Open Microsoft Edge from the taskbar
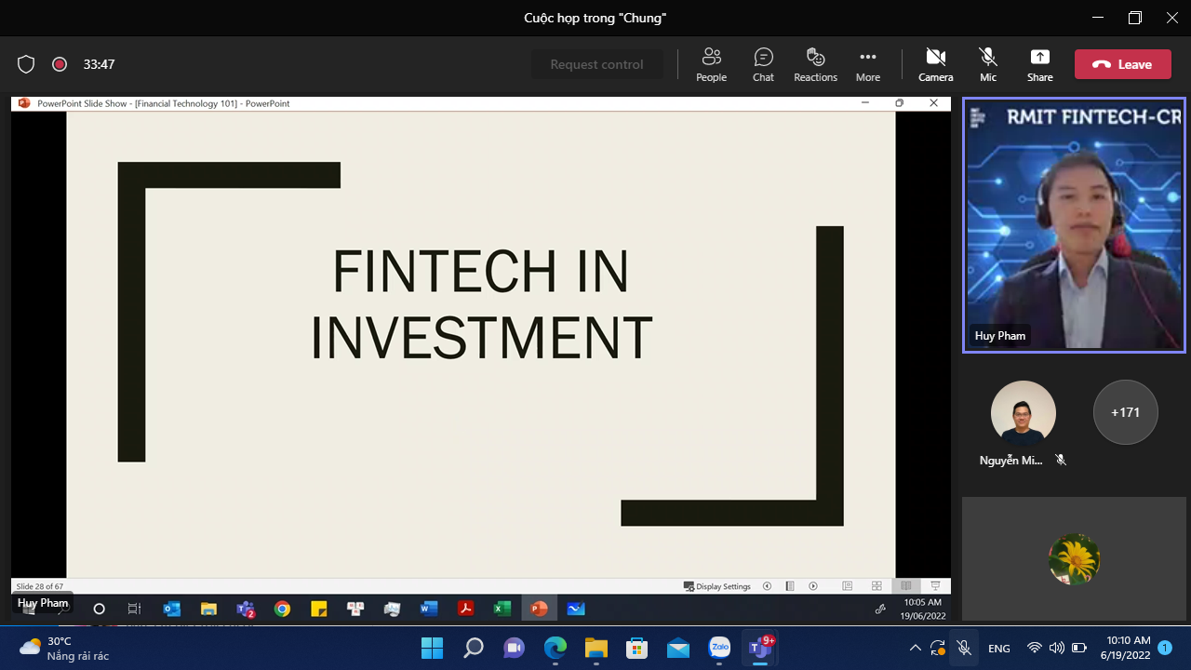The height and width of the screenshot is (670, 1191). pyautogui.click(x=555, y=648)
